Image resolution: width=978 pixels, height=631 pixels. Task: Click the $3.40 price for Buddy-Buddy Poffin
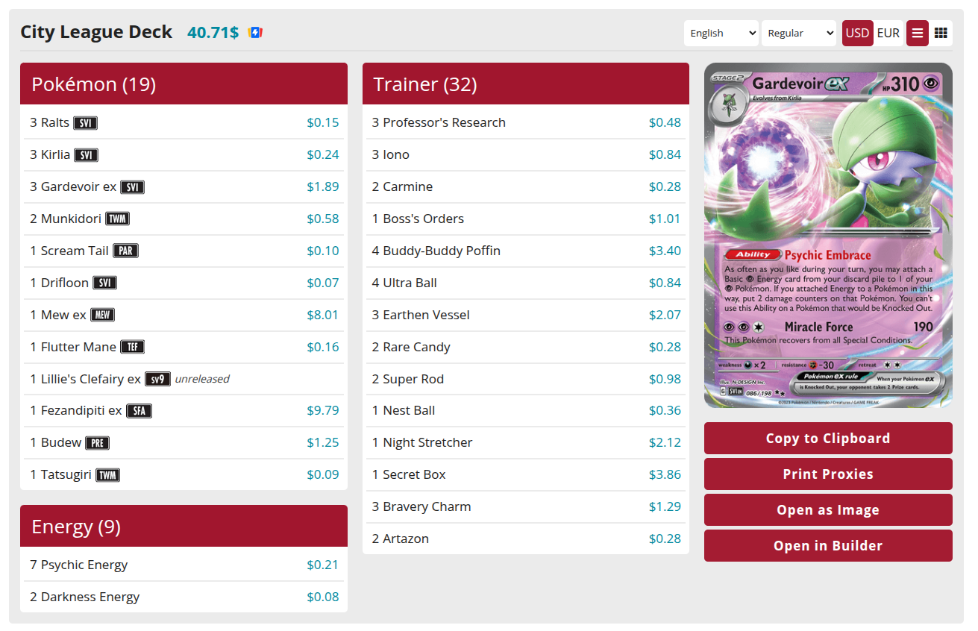[x=665, y=251]
